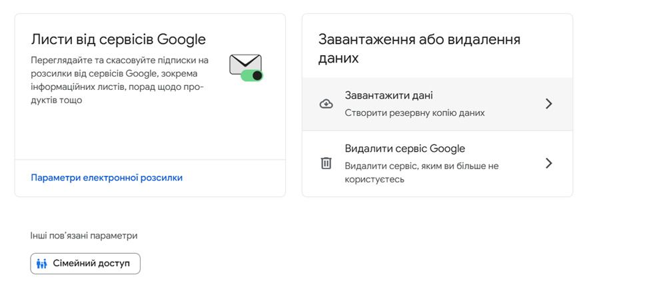Expand chevron beside Видалити сервіс Google
Image resolution: width=669 pixels, height=287 pixels.
pos(548,163)
